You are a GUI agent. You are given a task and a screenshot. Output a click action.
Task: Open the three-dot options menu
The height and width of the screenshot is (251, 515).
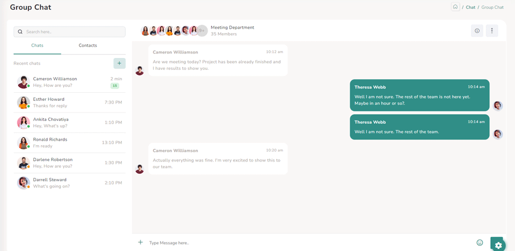pyautogui.click(x=491, y=31)
